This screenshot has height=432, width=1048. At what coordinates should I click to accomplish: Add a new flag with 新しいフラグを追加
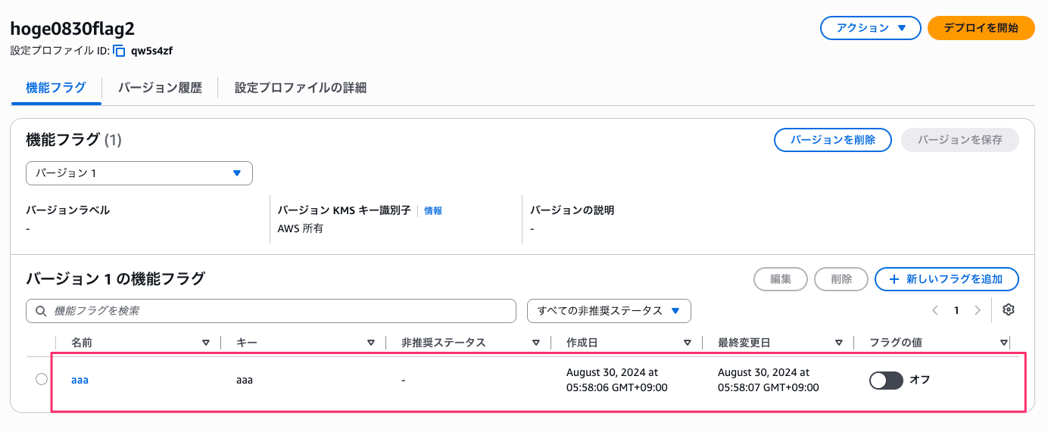point(947,279)
